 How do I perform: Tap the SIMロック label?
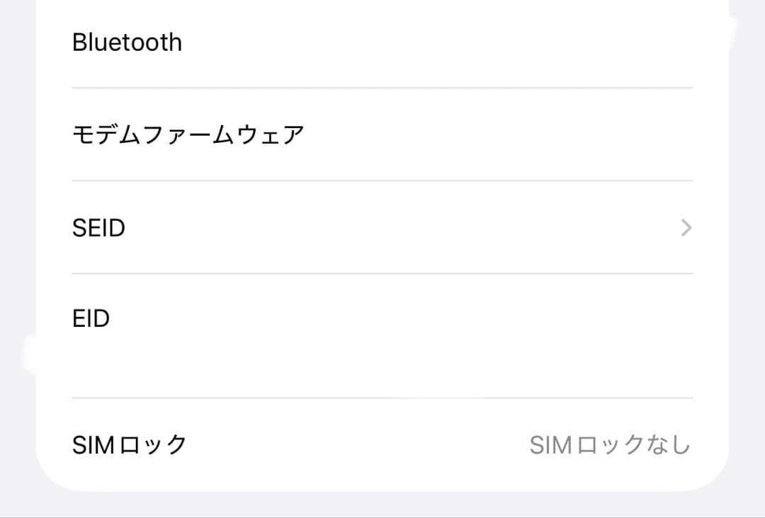(x=129, y=444)
